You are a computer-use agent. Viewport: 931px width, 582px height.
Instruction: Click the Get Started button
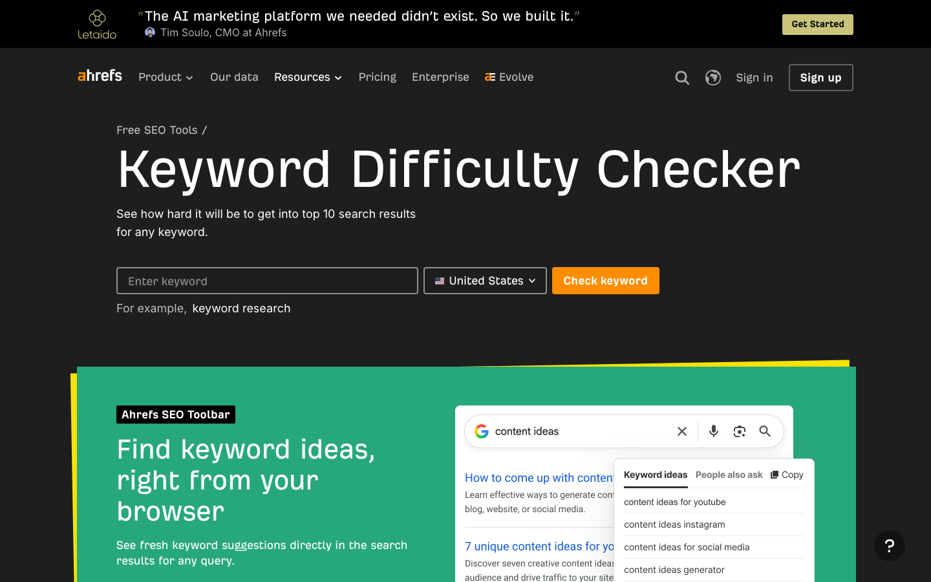click(x=818, y=25)
